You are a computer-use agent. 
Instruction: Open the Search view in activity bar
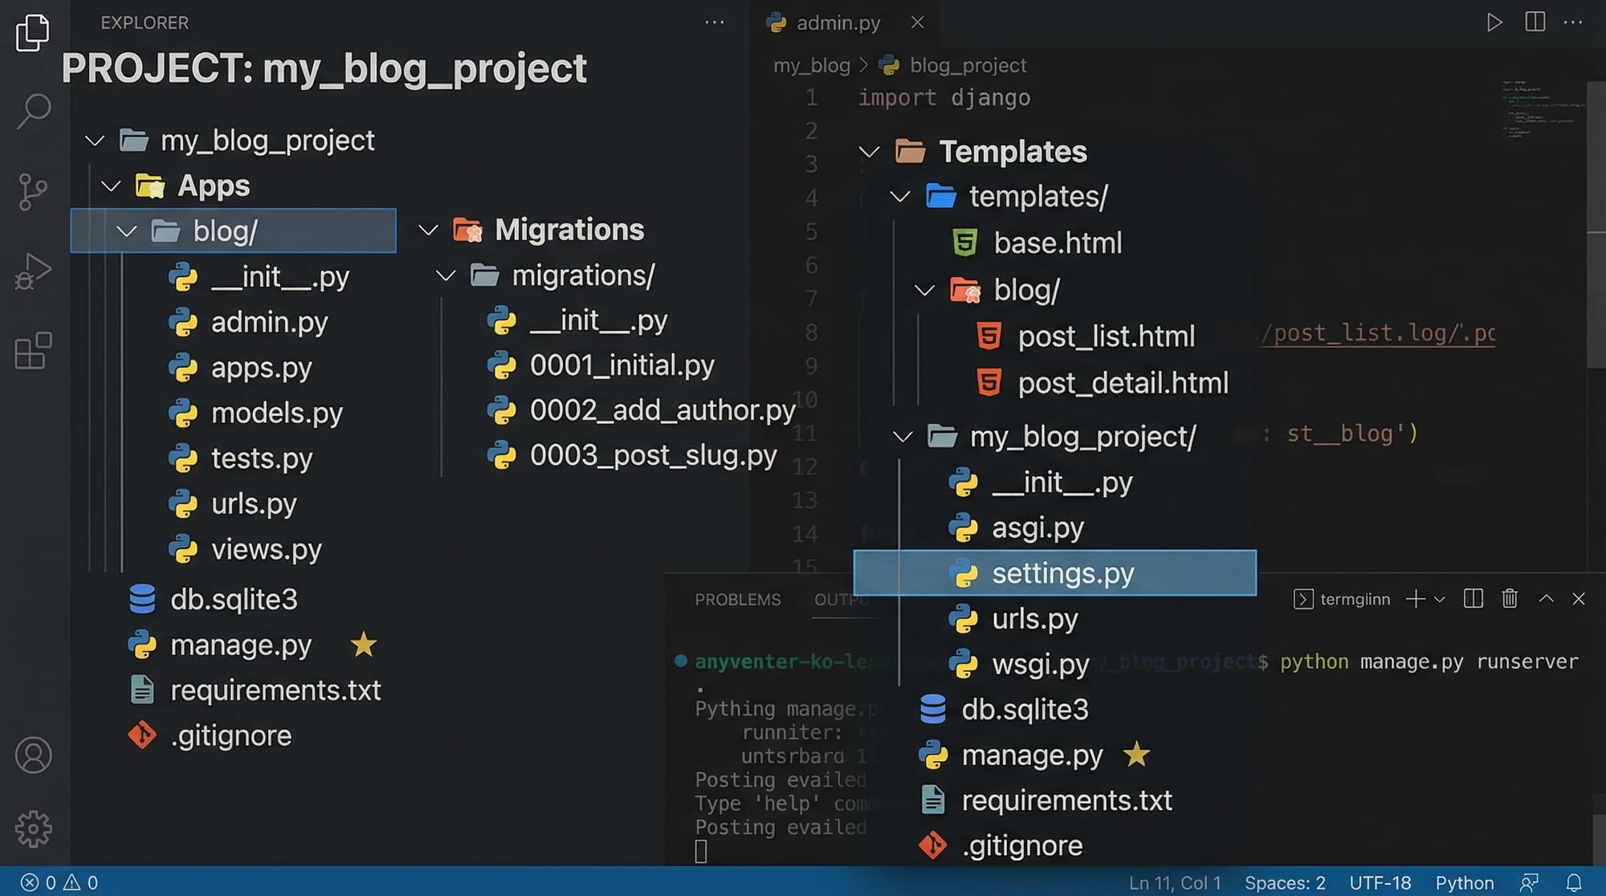pyautogui.click(x=34, y=112)
